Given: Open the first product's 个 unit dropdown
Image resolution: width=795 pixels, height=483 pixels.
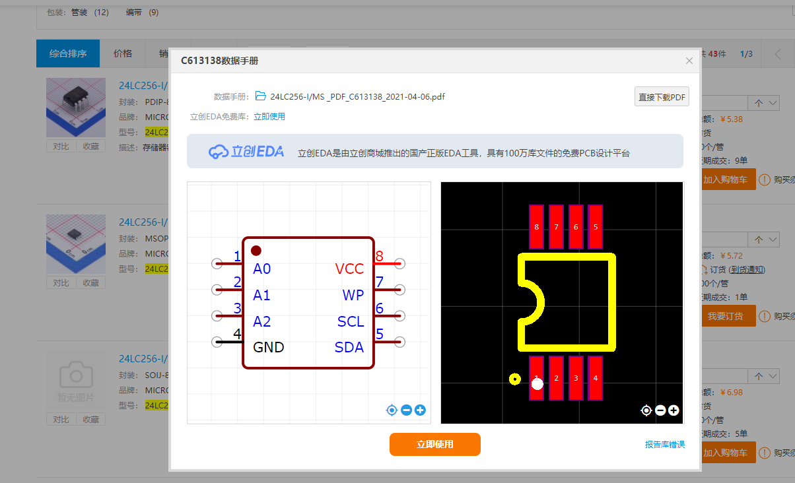Looking at the screenshot, I should 763,103.
